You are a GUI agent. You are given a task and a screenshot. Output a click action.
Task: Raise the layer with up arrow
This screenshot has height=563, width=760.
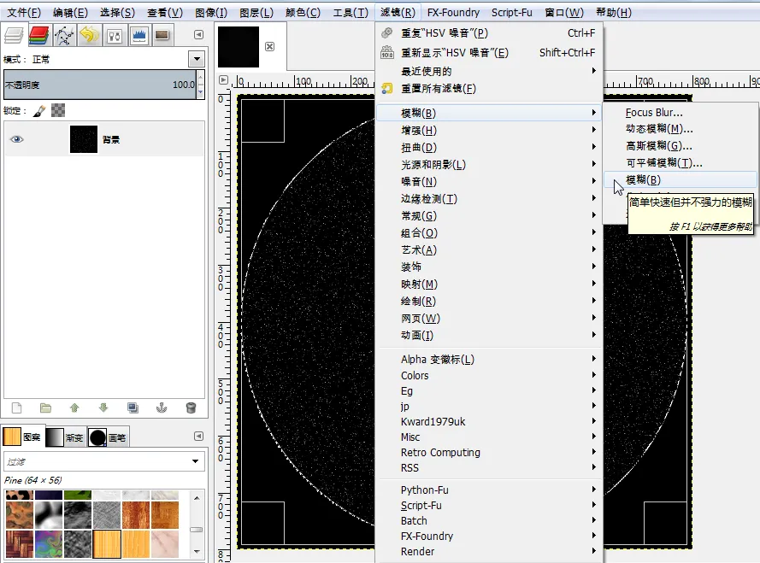point(74,408)
